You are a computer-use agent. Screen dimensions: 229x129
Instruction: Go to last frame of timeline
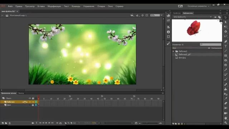(x=53, y=123)
